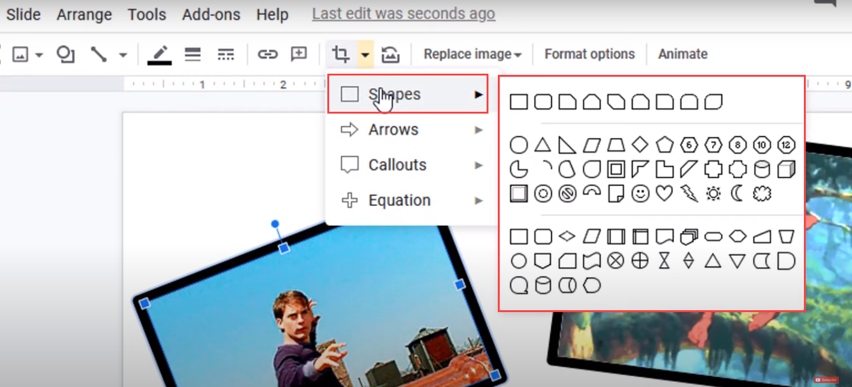This screenshot has height=387, width=852.
Task: Select the Shape insertion tool
Action: (65, 54)
